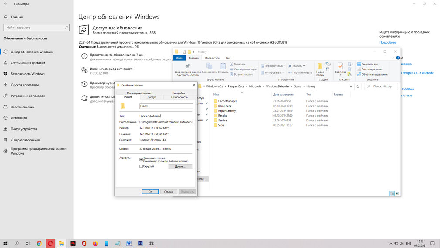
Task: Toggle Скрытый checkbox in properties
Action: (141, 166)
